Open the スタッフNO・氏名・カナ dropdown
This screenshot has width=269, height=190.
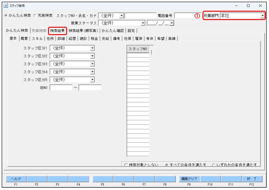click(122, 16)
